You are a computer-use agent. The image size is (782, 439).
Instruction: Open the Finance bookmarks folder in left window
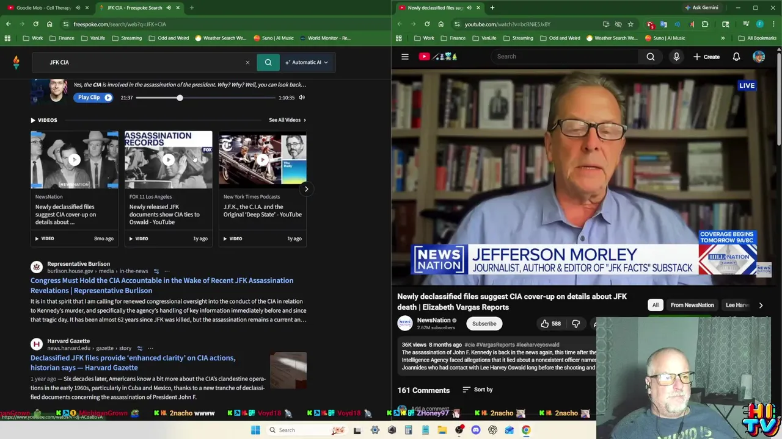coord(62,38)
